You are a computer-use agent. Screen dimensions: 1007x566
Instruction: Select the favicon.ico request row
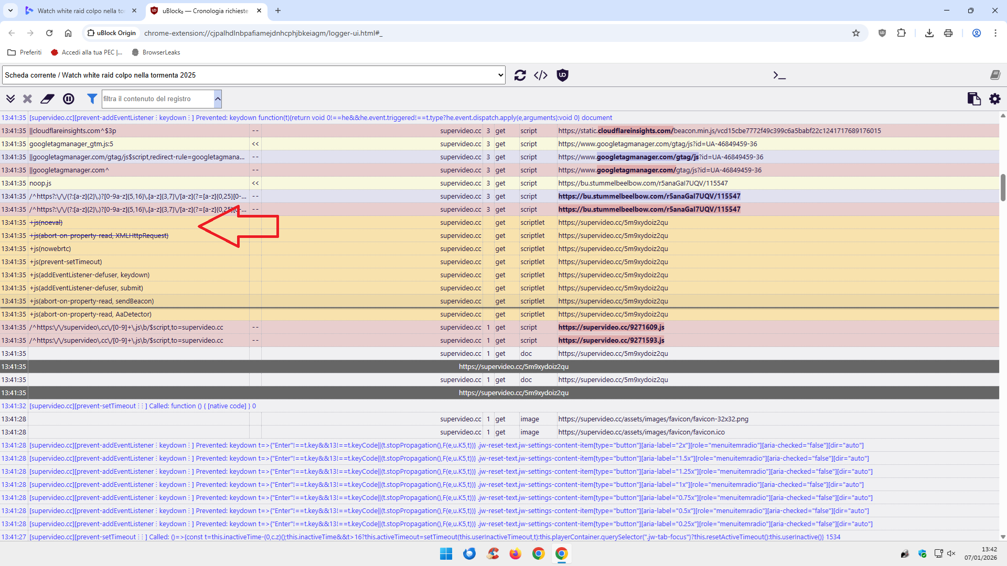coord(499,432)
